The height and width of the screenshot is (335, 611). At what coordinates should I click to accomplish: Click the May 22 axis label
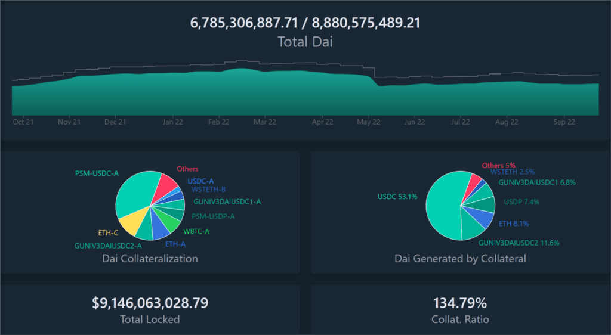[x=369, y=122]
